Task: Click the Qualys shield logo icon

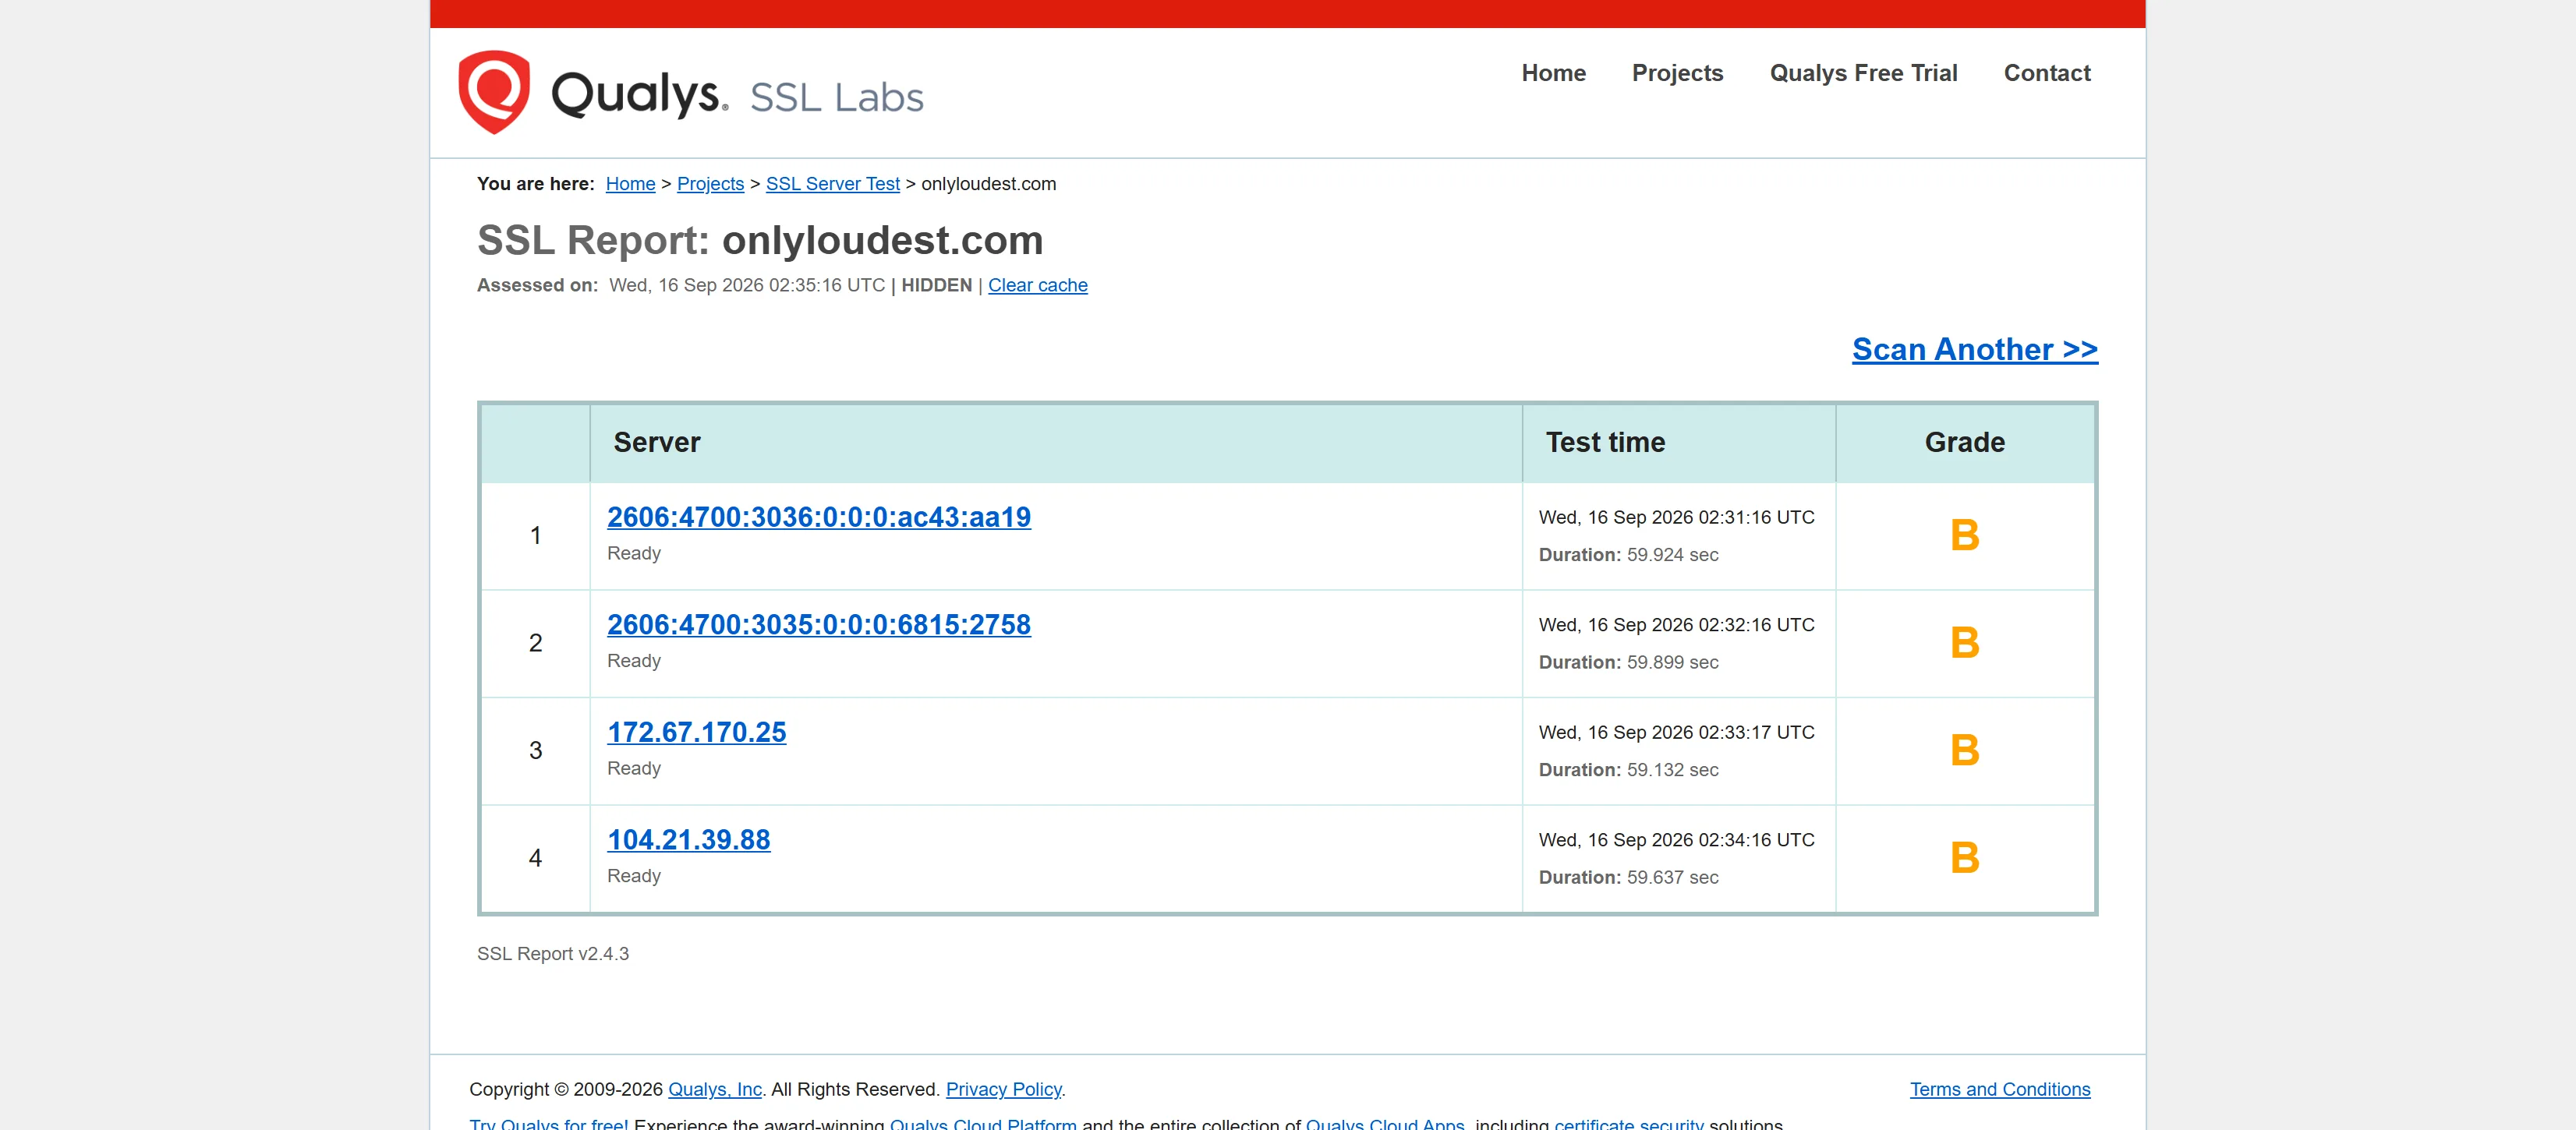Action: (x=493, y=92)
